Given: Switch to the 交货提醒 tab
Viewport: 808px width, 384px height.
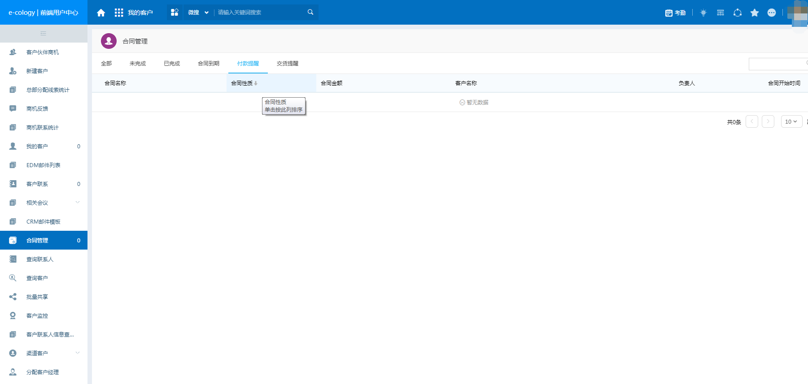Looking at the screenshot, I should [288, 64].
